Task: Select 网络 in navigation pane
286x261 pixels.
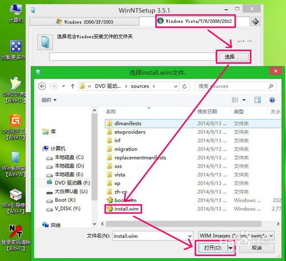Action: tap(51, 225)
